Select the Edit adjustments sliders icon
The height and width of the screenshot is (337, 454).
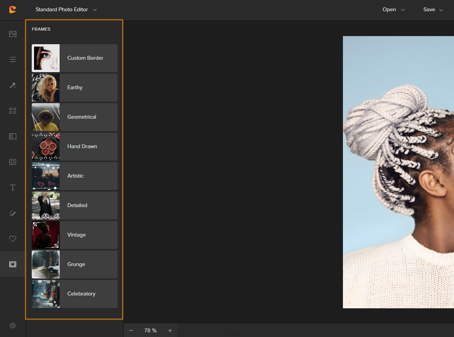pyautogui.click(x=13, y=59)
